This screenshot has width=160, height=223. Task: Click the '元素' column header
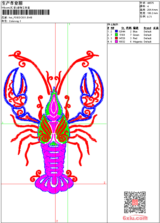click(x=156, y=28)
